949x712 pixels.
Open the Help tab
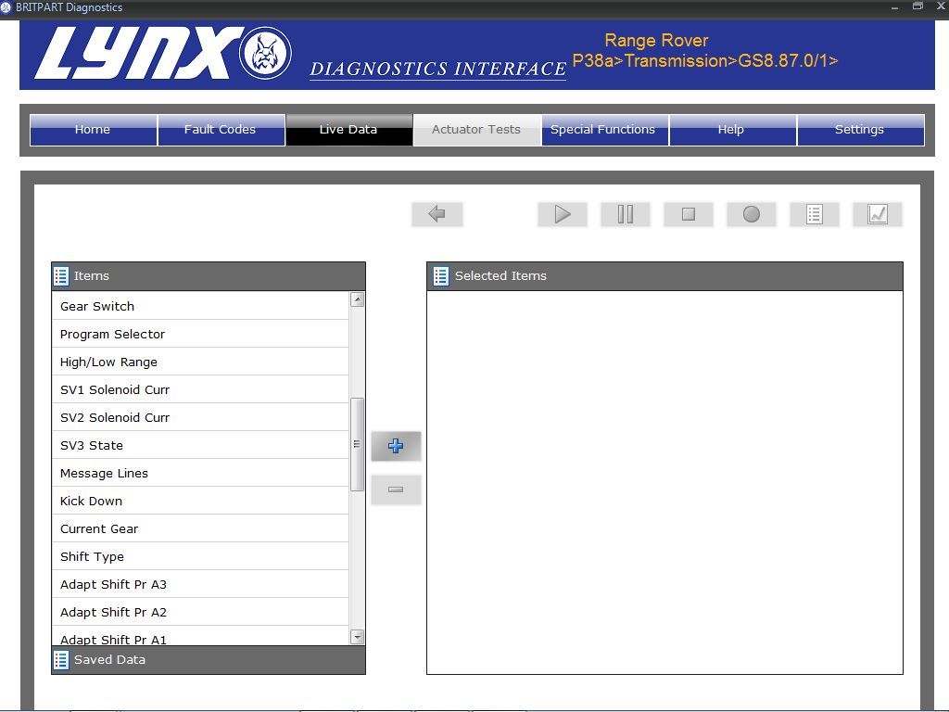click(x=733, y=130)
